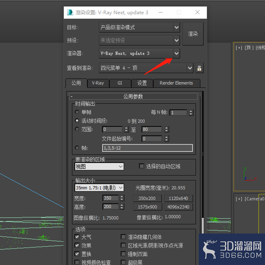Screen dimensions: 265x265
Task: Collapse the 公用参数 rollout
Action: tap(133, 96)
